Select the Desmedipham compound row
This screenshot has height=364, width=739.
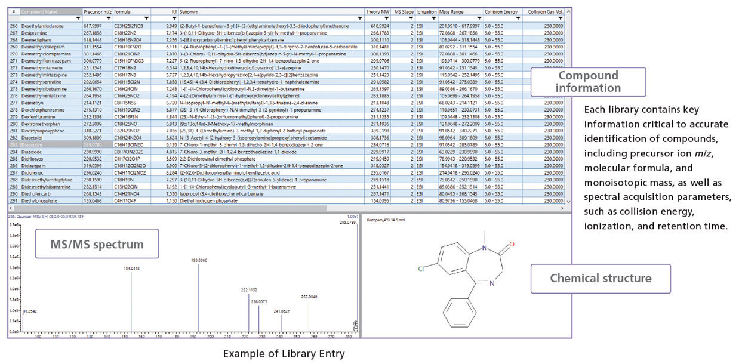tap(286, 39)
